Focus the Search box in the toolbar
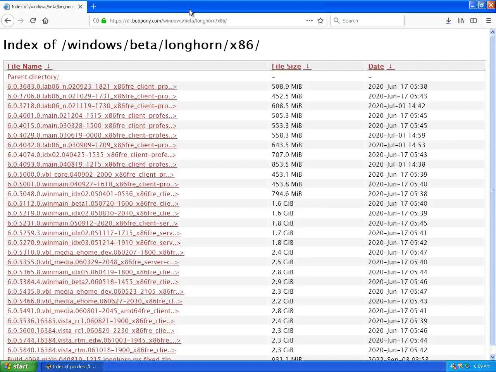The height and width of the screenshot is (372, 496). [x=367, y=21]
